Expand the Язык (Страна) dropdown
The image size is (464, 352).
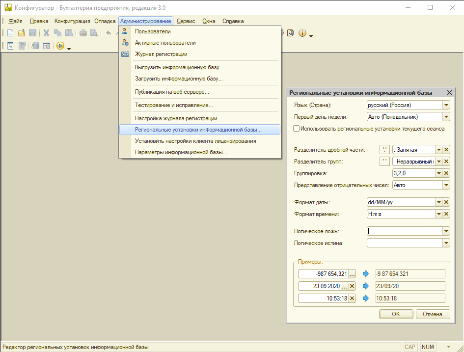446,105
